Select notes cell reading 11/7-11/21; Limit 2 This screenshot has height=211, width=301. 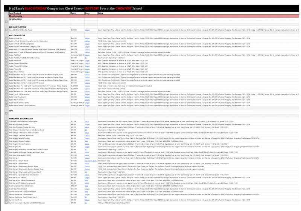tap(198, 49)
